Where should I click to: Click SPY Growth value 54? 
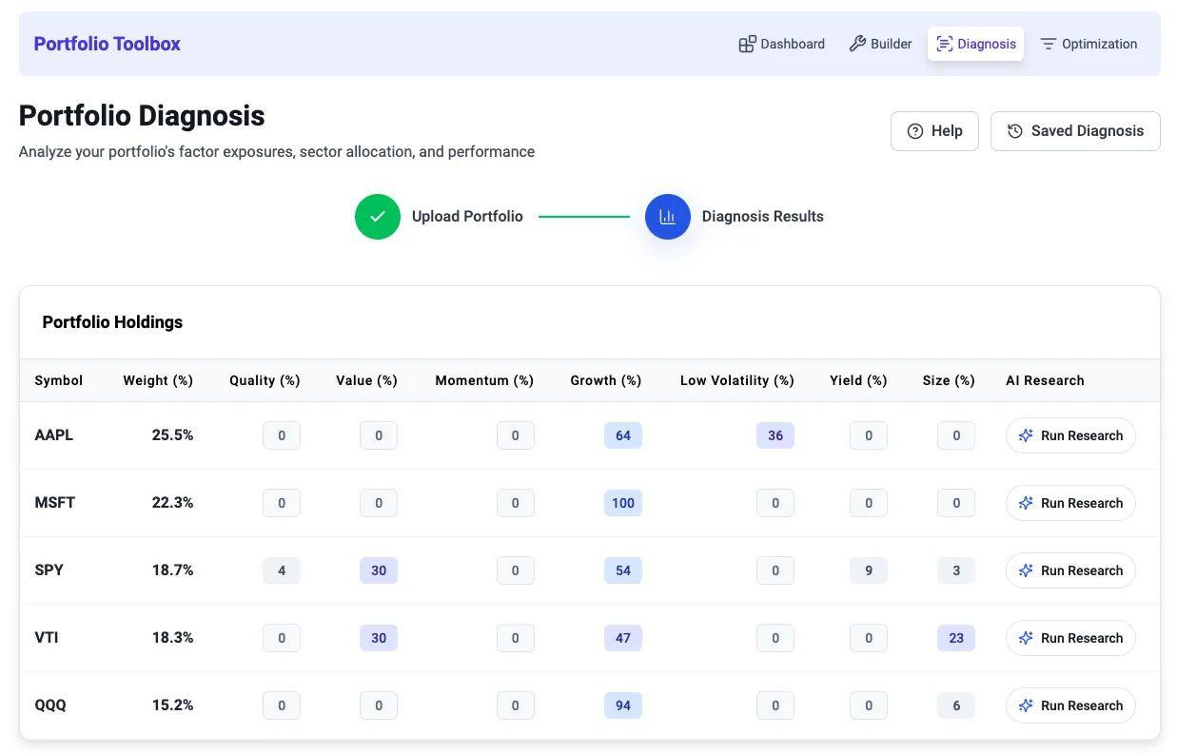pos(623,570)
